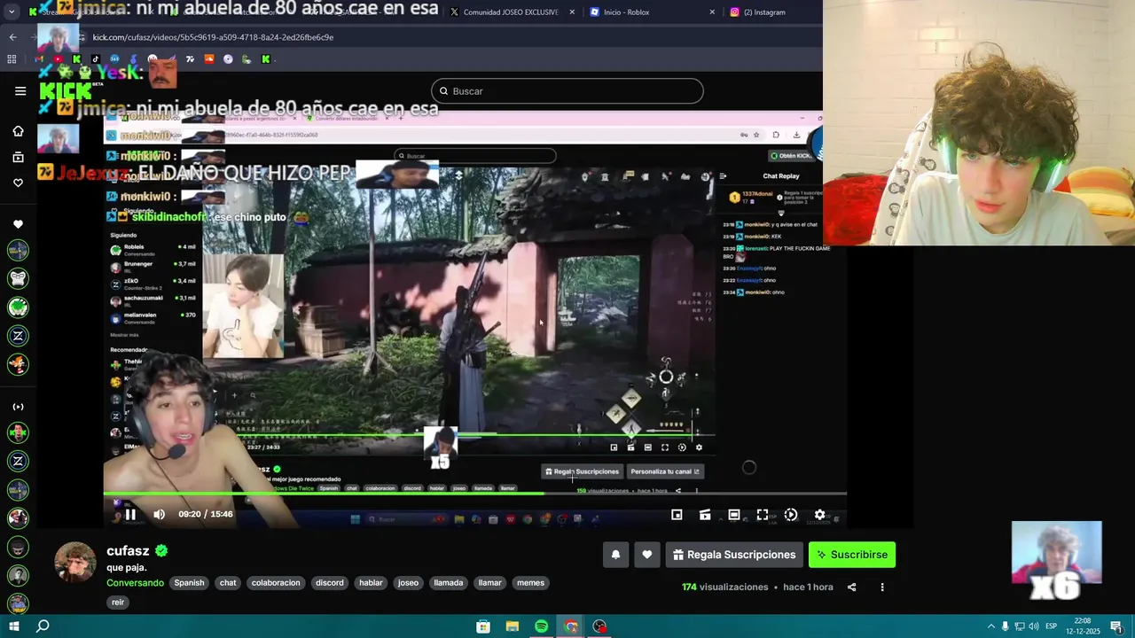1135x638 pixels.
Task: Select the chat tag
Action: tap(228, 583)
